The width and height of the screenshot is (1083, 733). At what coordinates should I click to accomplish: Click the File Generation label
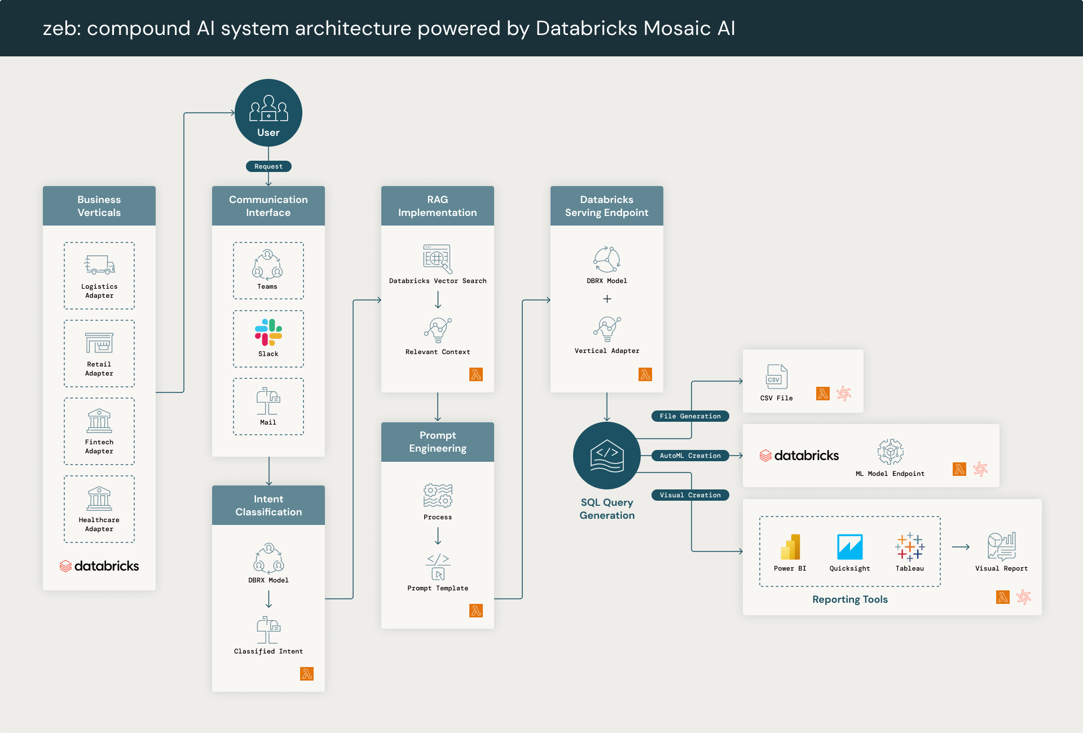click(690, 416)
